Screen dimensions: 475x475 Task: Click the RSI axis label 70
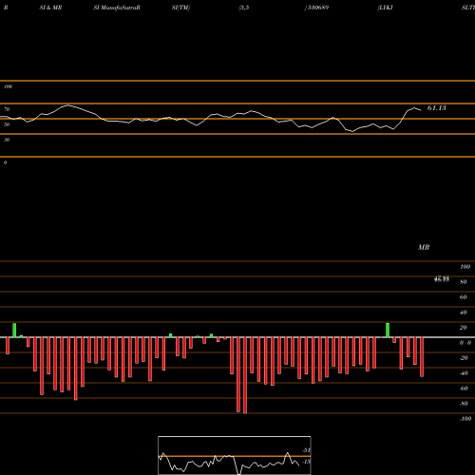coord(7,109)
